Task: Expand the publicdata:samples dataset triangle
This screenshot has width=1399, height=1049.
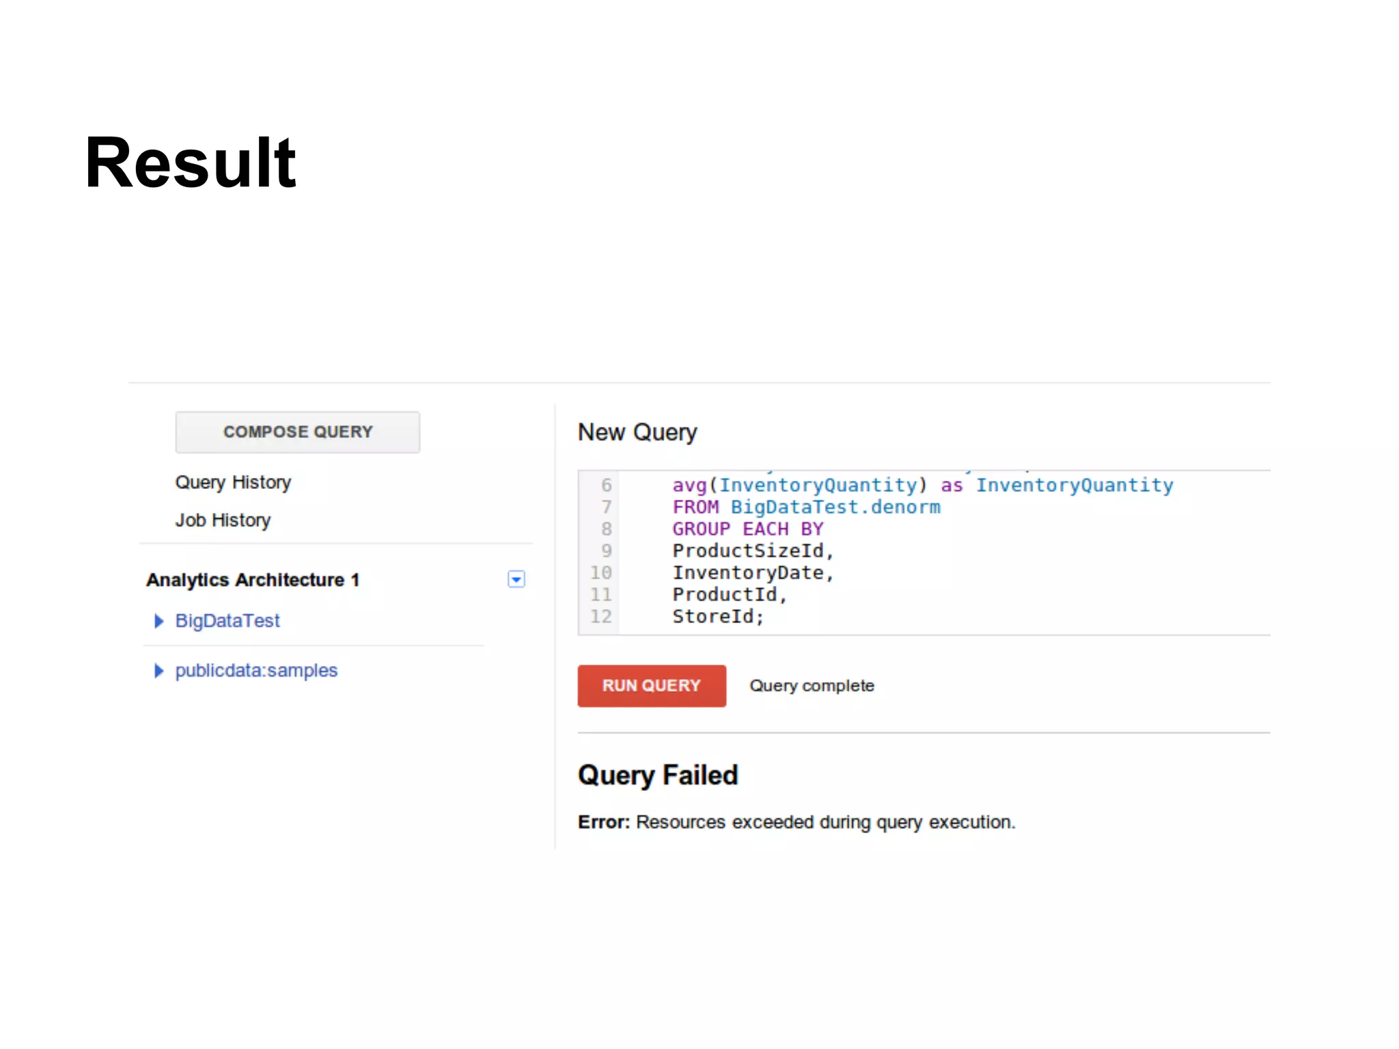Action: (158, 671)
